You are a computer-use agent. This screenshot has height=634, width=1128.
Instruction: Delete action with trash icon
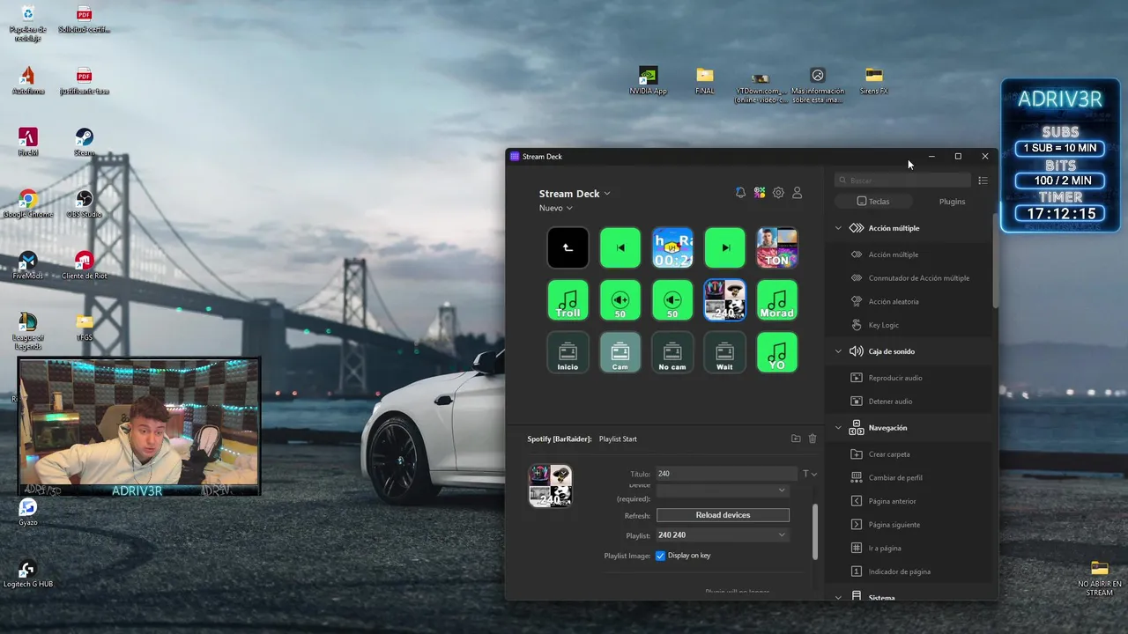813,439
